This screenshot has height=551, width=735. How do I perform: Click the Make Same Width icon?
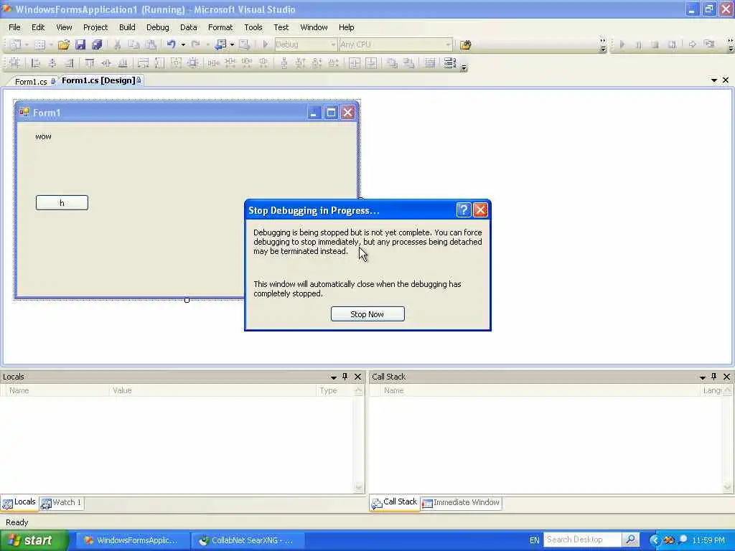click(143, 63)
